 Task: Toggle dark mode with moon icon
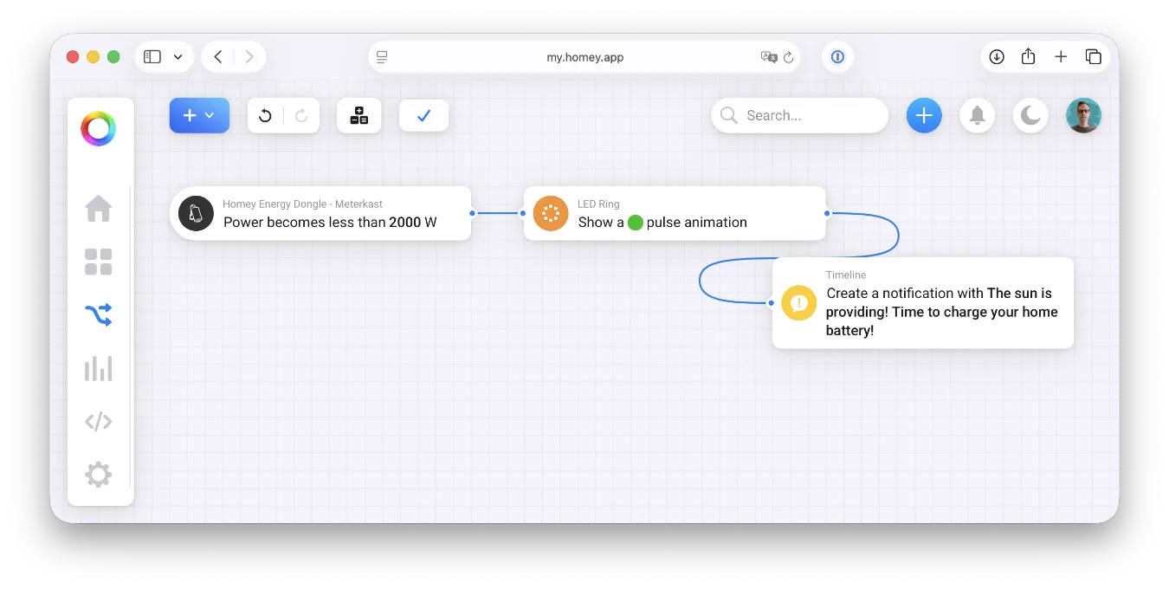tap(1030, 115)
